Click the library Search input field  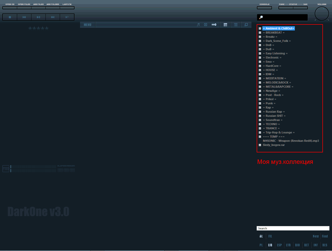pos(293,228)
